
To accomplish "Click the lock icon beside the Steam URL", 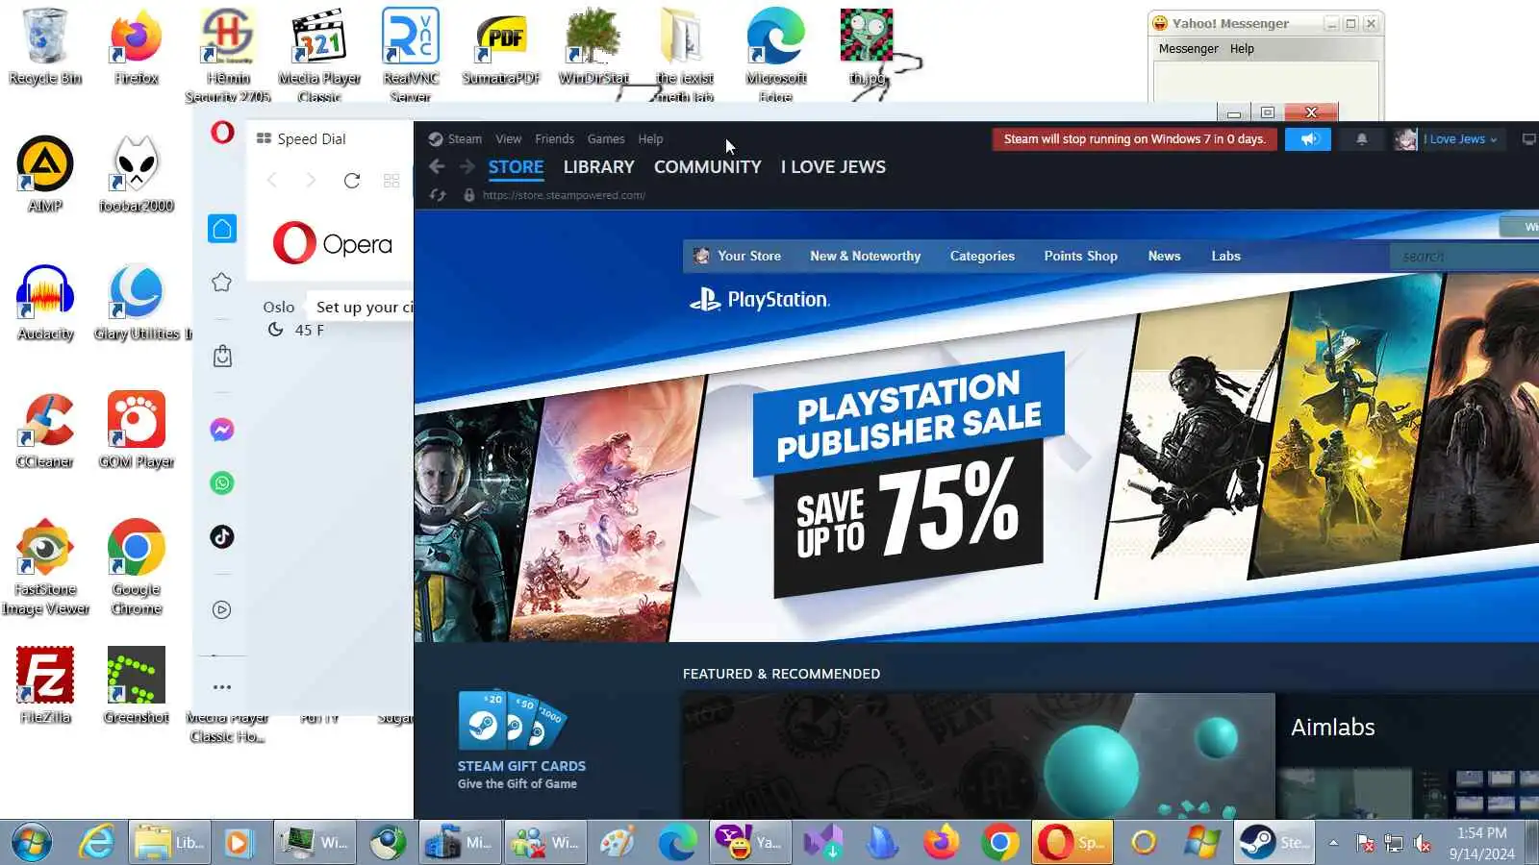I will (469, 195).
